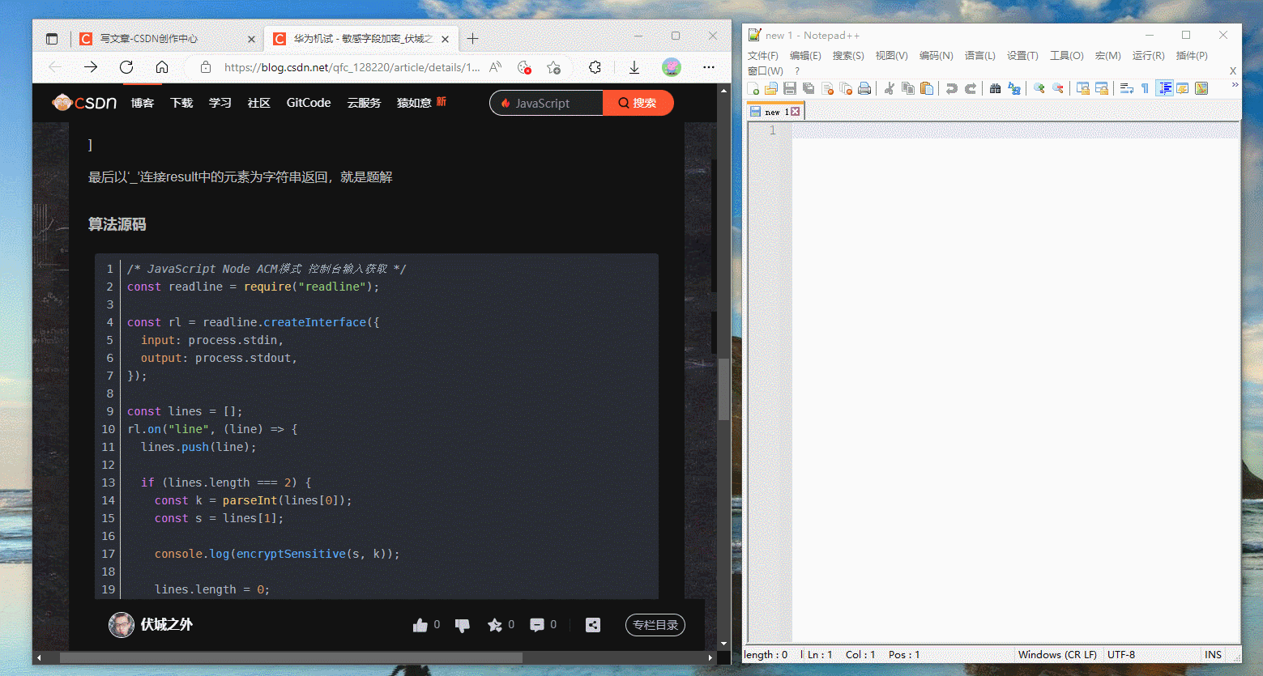Click the browser horizontal scrollbar thumb

pos(291,657)
